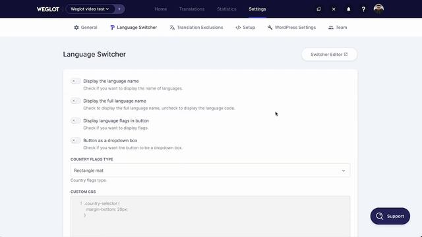Click the chevron on Rectangle mat dropdown
422x237 pixels.
coord(343,171)
